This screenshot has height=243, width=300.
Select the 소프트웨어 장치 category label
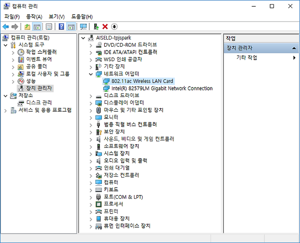tap(121, 146)
